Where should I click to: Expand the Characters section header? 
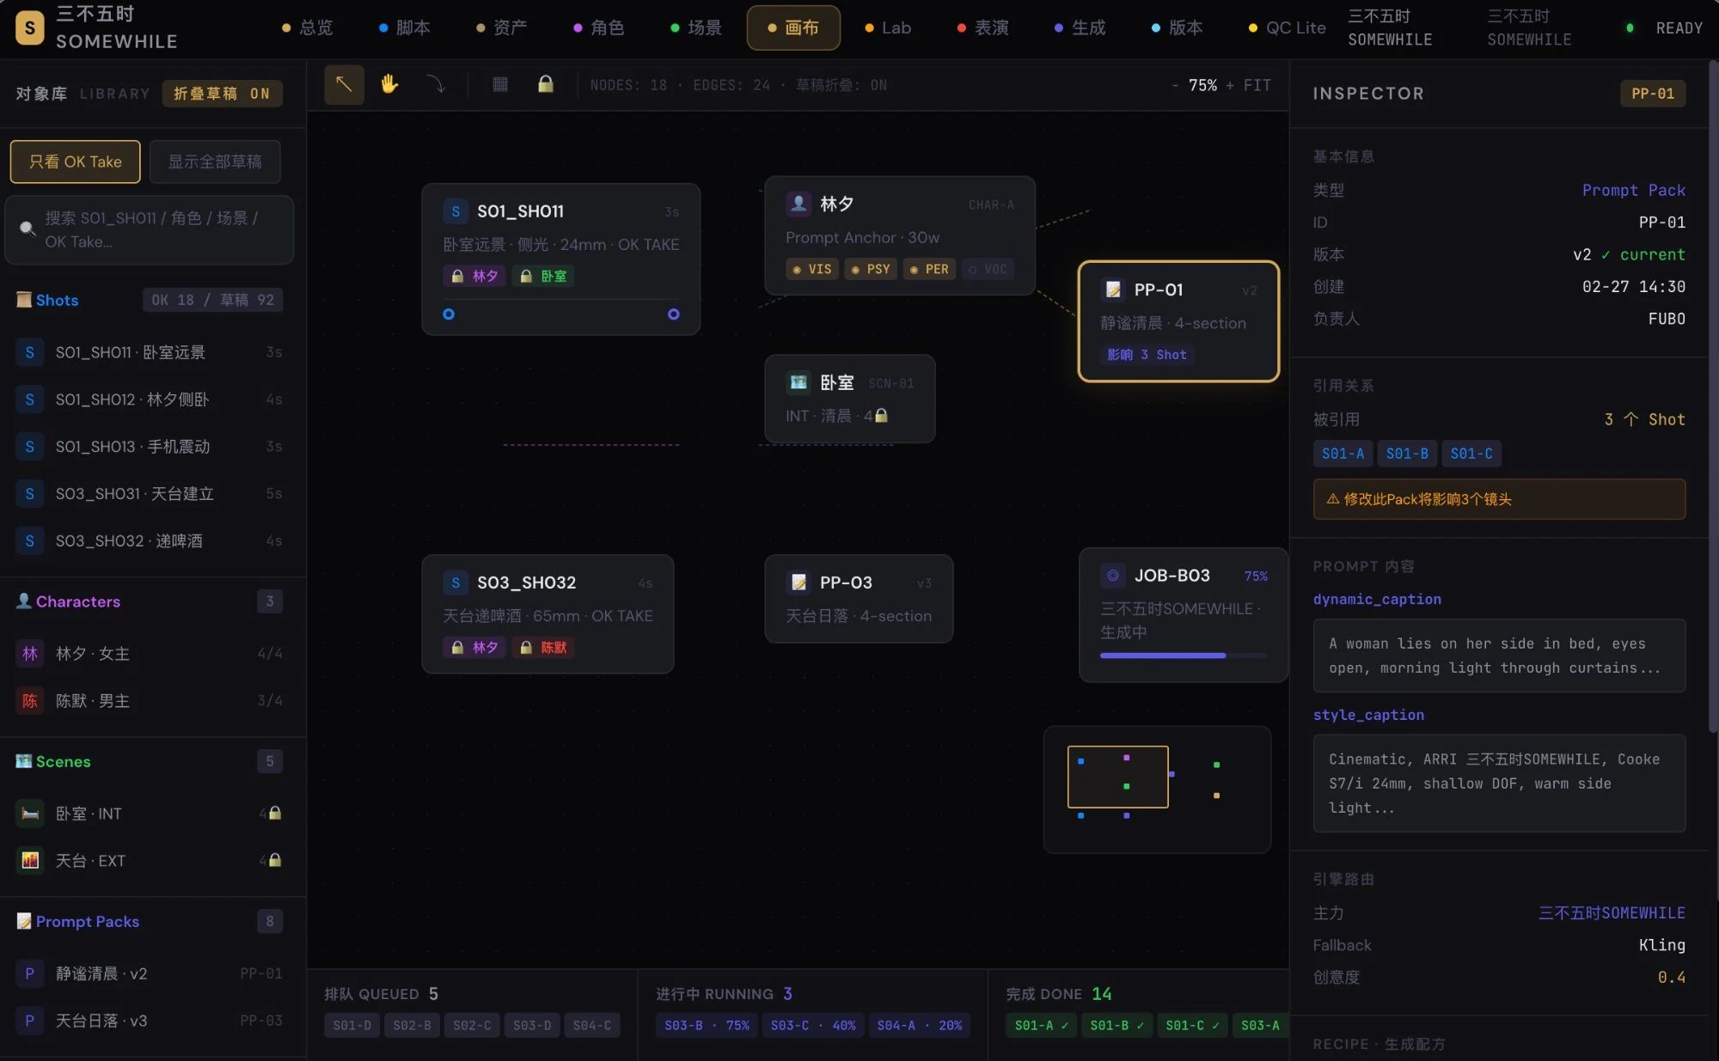point(77,601)
